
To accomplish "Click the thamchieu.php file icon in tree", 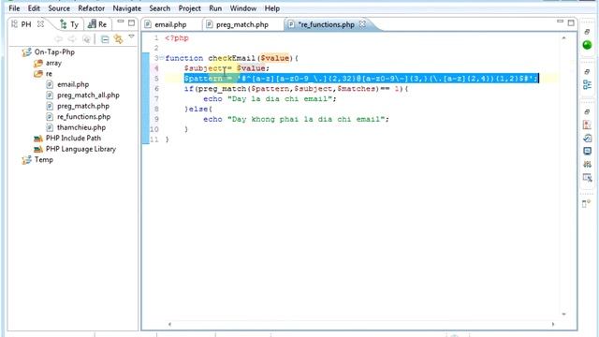I will point(50,127).
